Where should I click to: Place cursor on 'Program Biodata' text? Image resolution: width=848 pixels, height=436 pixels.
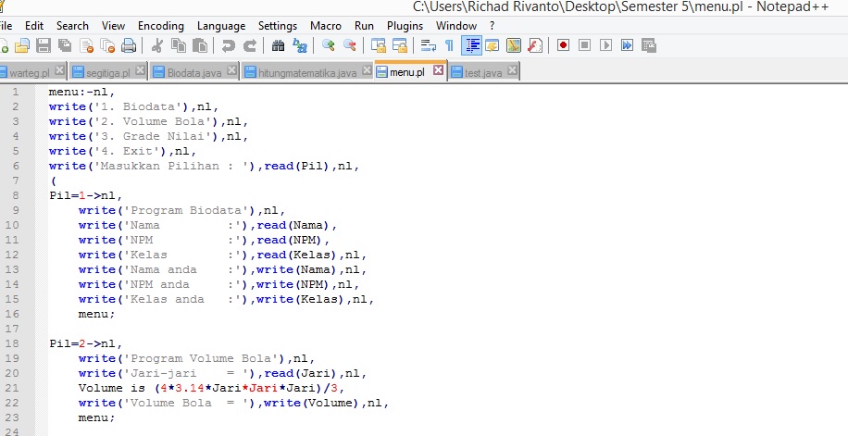pyautogui.click(x=189, y=210)
